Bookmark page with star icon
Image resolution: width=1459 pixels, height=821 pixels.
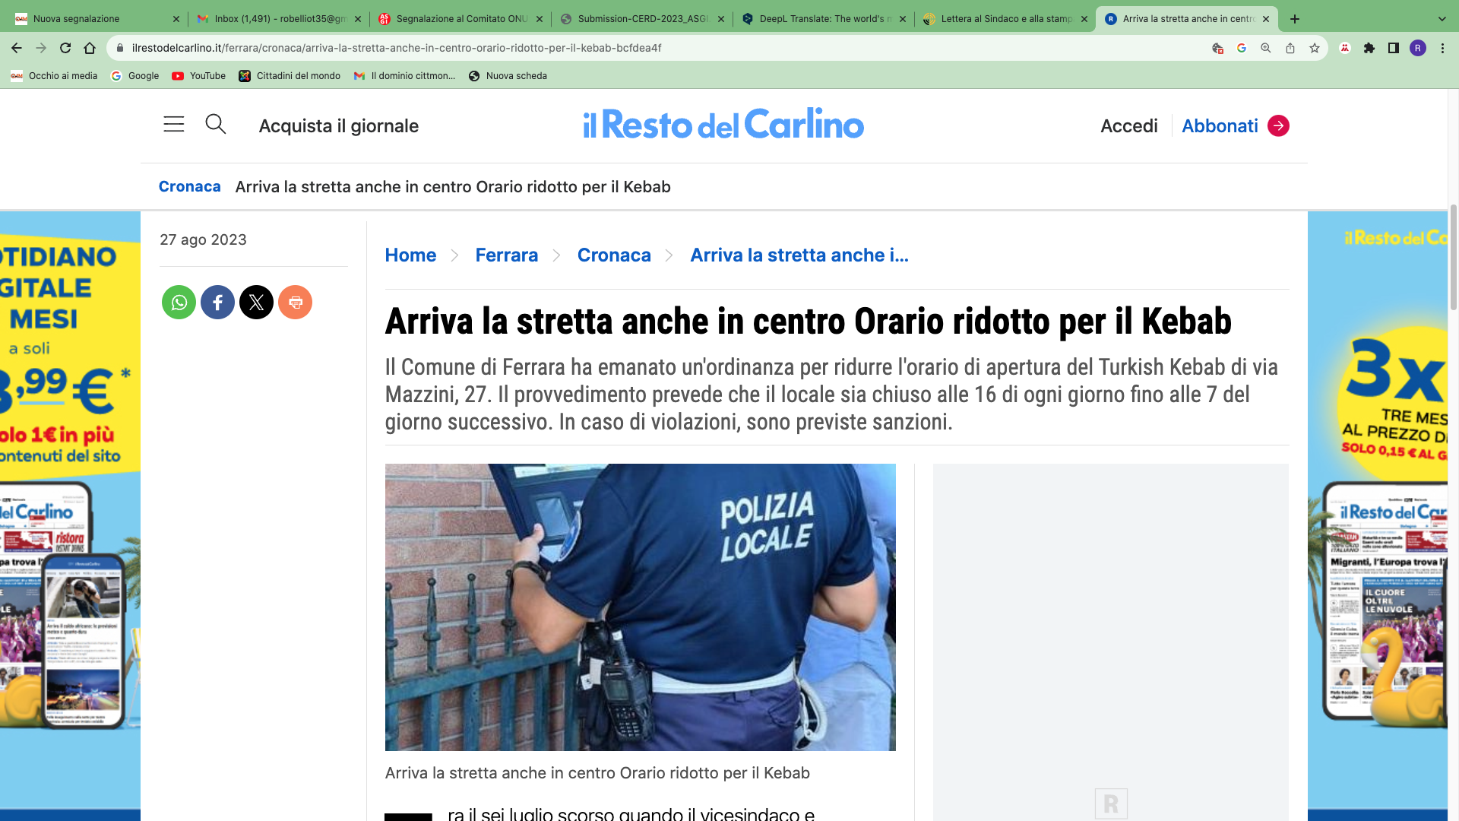[x=1315, y=48]
